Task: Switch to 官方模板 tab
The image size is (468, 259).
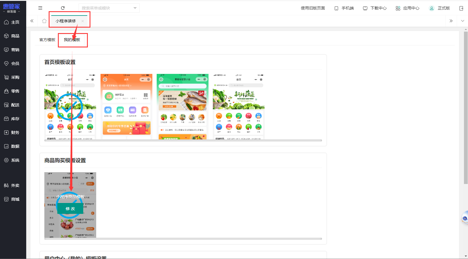Action: tap(47, 40)
